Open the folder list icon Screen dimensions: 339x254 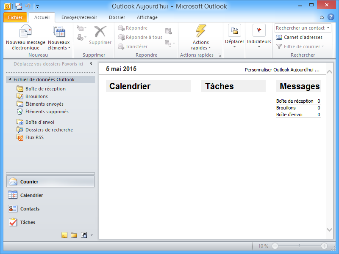(73, 235)
